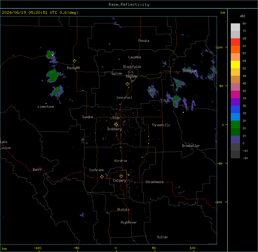Click the Strathmore label
This screenshot has width=258, height=252.
pyautogui.click(x=154, y=182)
